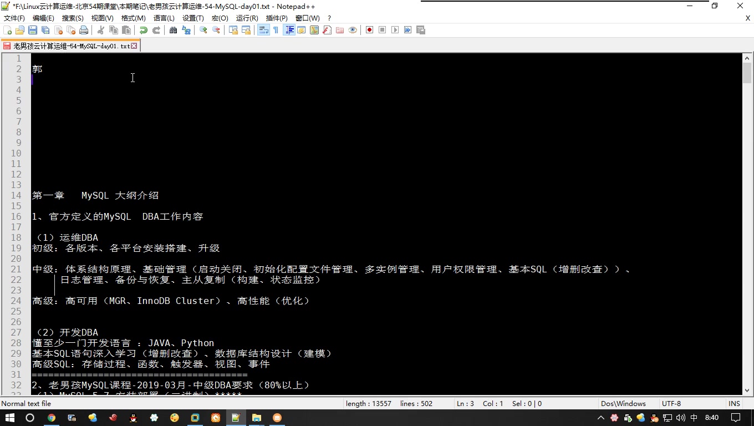
Task: Click UTF-8 encoding in status bar
Action: (671, 403)
